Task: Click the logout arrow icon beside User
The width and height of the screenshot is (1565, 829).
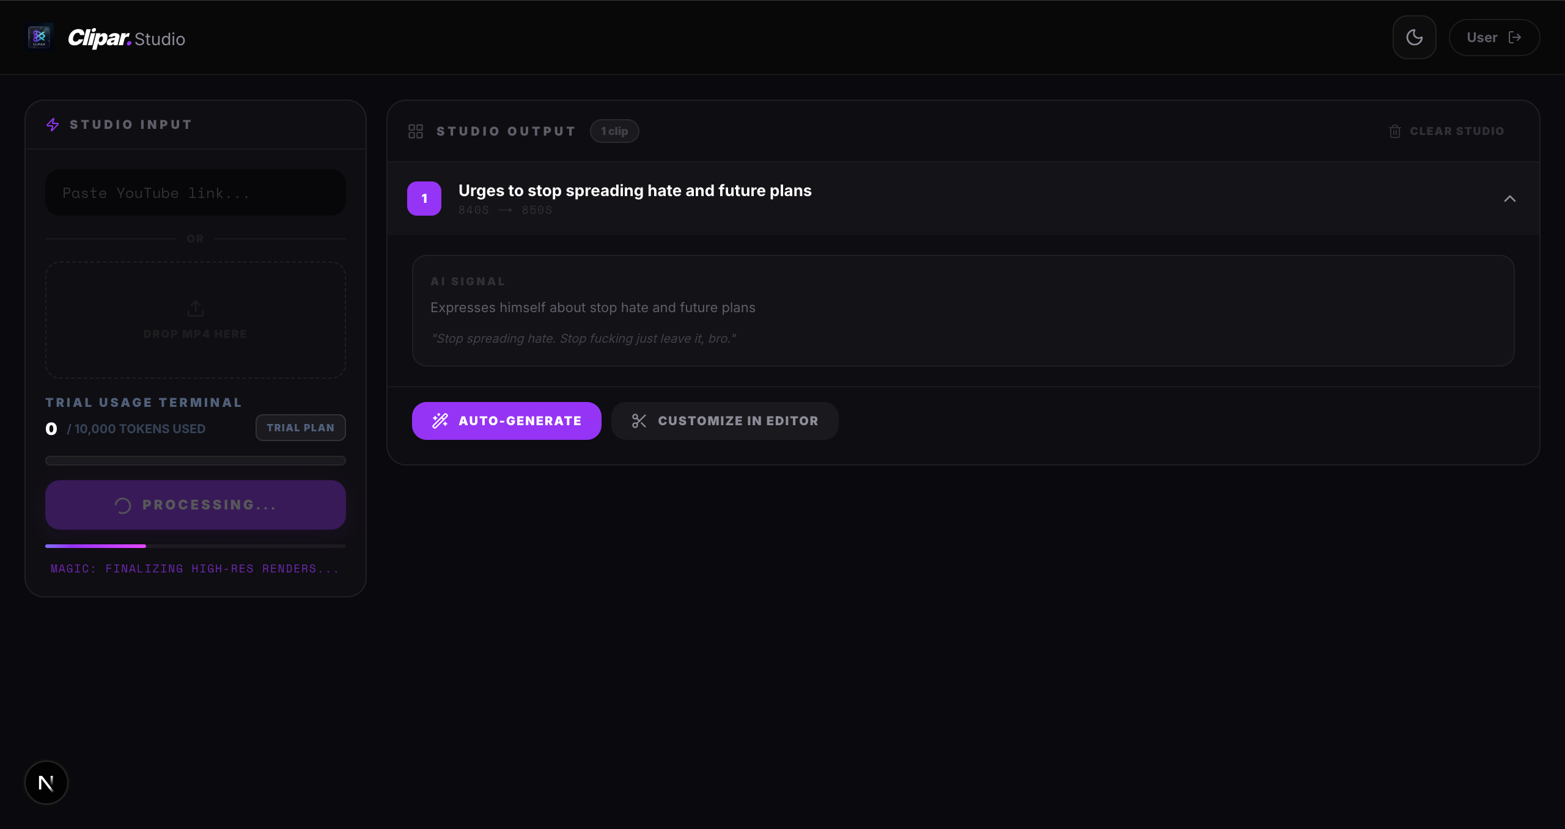Action: 1515,37
